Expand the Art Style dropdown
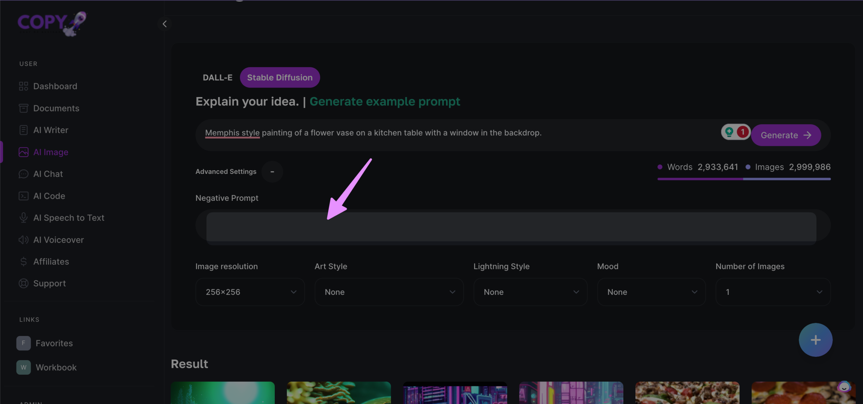The width and height of the screenshot is (863, 404). [389, 292]
